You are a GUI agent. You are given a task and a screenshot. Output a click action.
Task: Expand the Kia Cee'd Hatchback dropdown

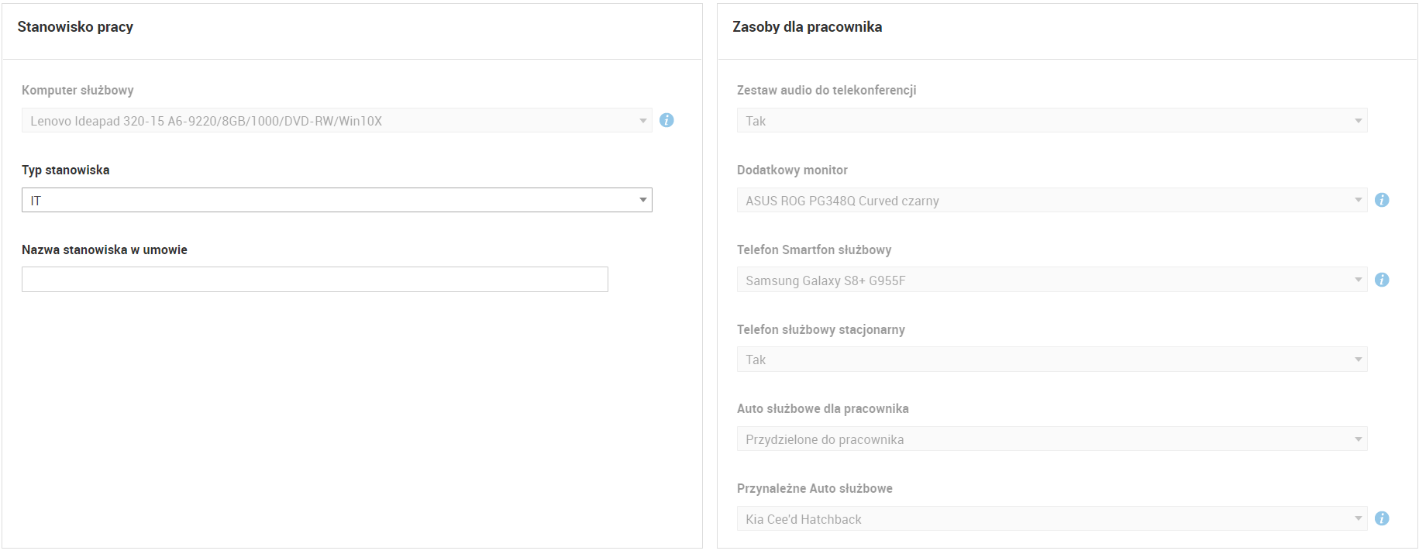click(x=1052, y=518)
